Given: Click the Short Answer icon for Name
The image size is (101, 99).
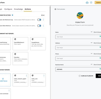Looking at the screenshot, I should [92, 32].
